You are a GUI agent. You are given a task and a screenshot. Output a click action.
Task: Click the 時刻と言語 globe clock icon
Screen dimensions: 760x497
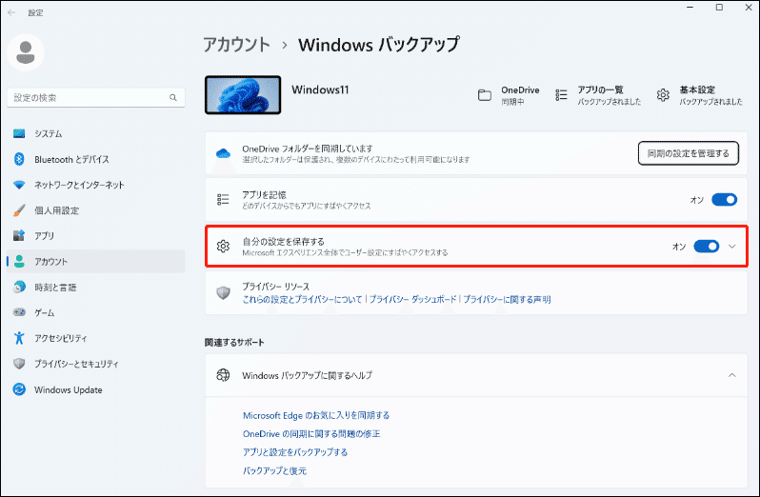[x=19, y=287]
